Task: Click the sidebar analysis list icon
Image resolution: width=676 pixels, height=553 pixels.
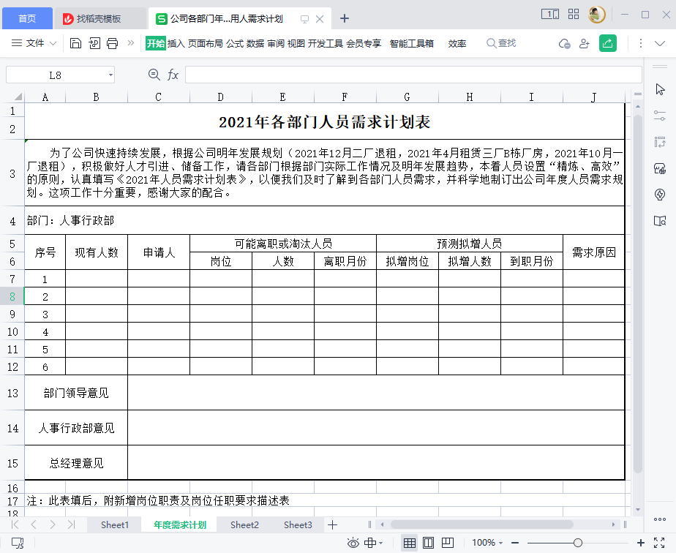Action: tap(660, 142)
